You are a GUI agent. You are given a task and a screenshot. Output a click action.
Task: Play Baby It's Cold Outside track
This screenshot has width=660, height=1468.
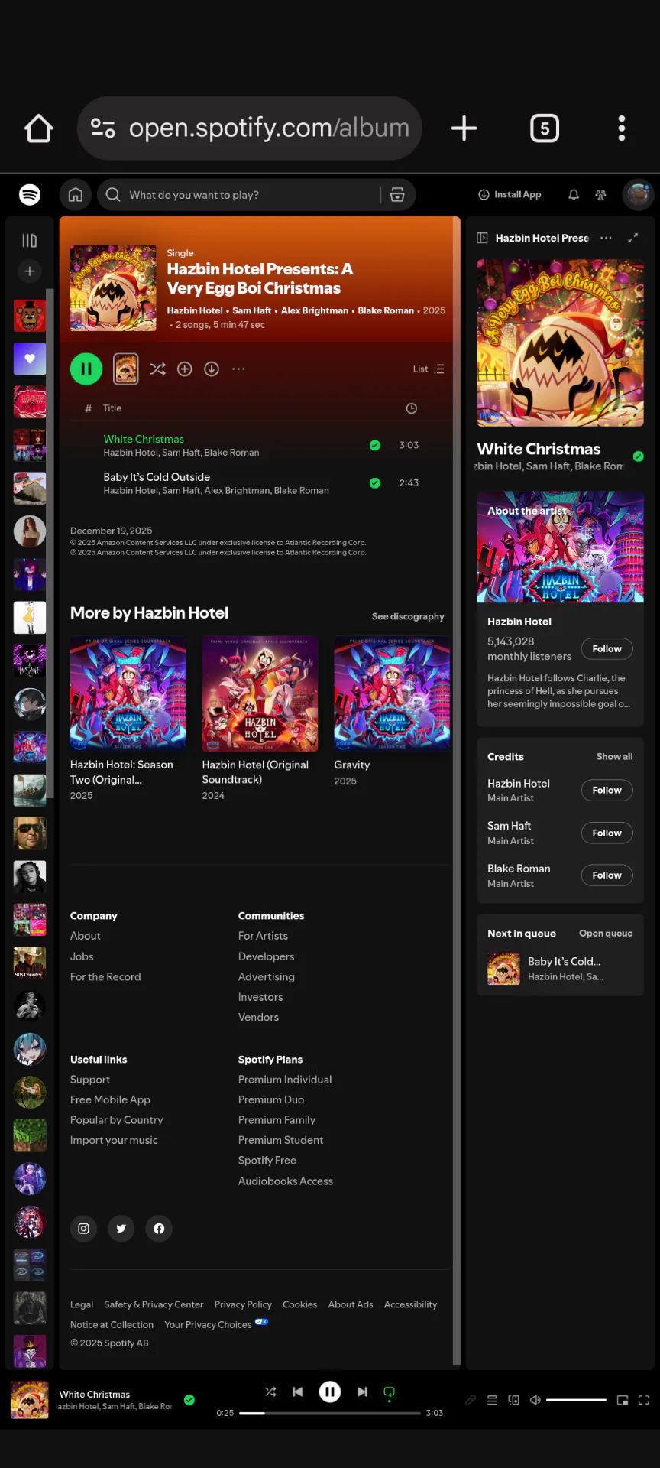click(x=157, y=477)
